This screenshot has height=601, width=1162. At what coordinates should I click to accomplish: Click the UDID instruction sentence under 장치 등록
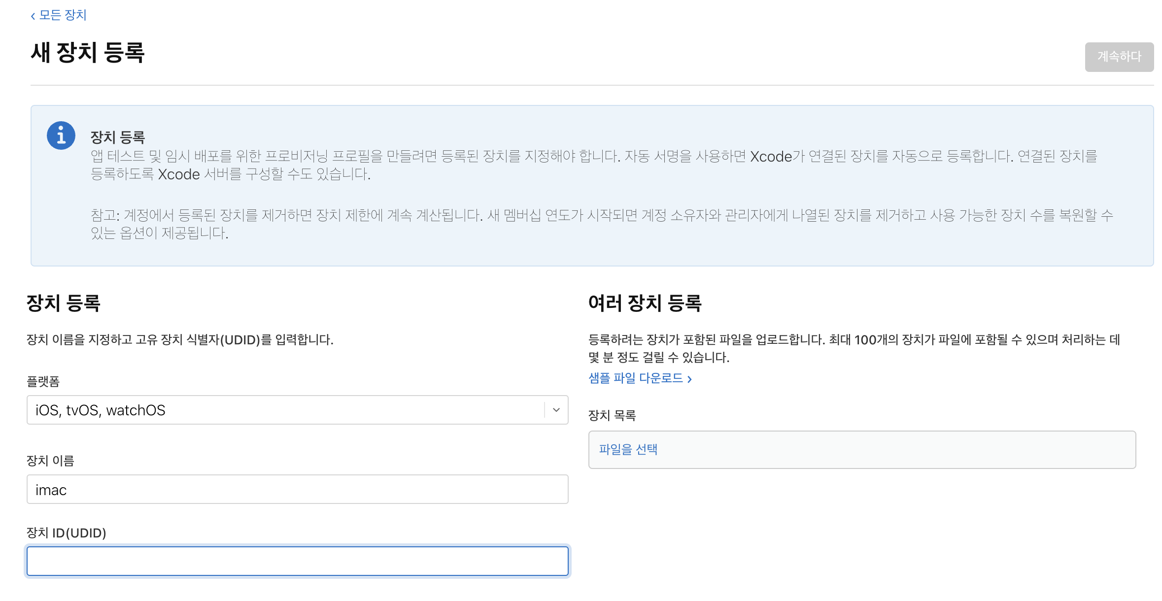coord(180,339)
